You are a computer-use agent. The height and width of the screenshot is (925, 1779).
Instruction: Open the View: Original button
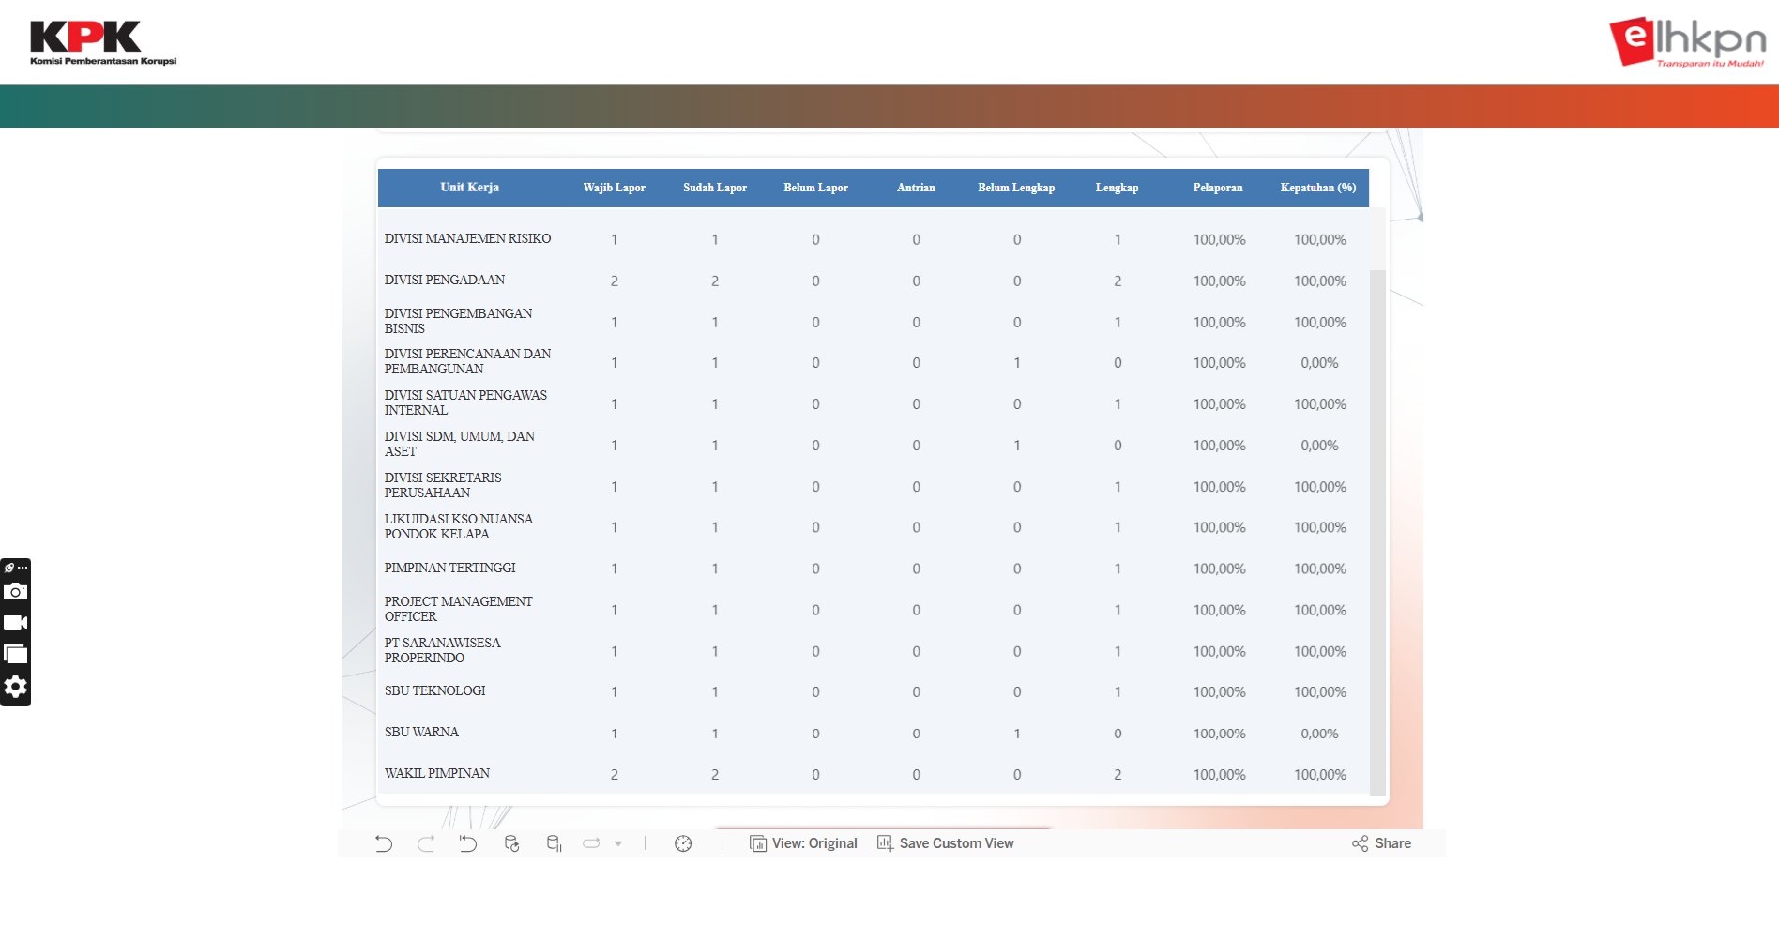[x=804, y=843]
